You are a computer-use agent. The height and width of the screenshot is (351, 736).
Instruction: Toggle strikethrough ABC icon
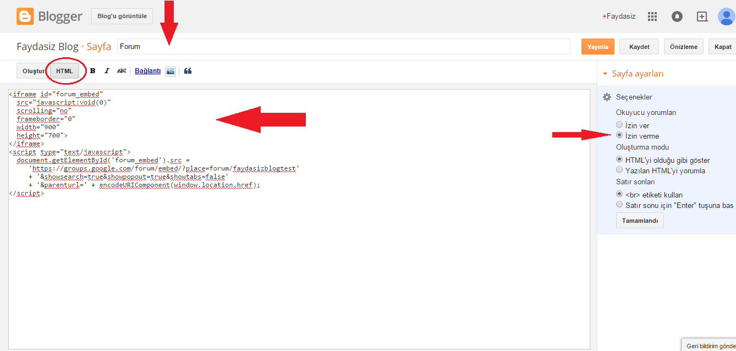(x=122, y=71)
